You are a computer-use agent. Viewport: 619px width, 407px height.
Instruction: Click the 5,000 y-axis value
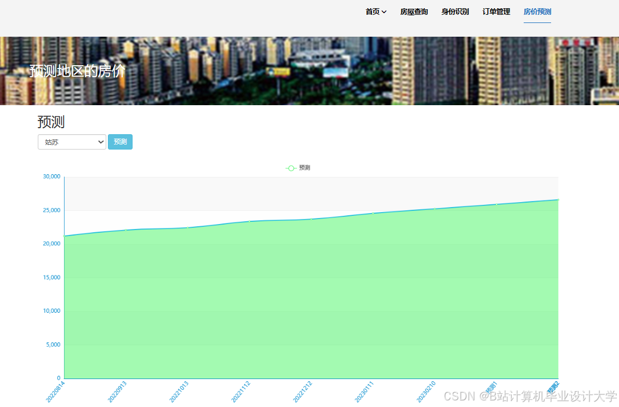click(53, 345)
